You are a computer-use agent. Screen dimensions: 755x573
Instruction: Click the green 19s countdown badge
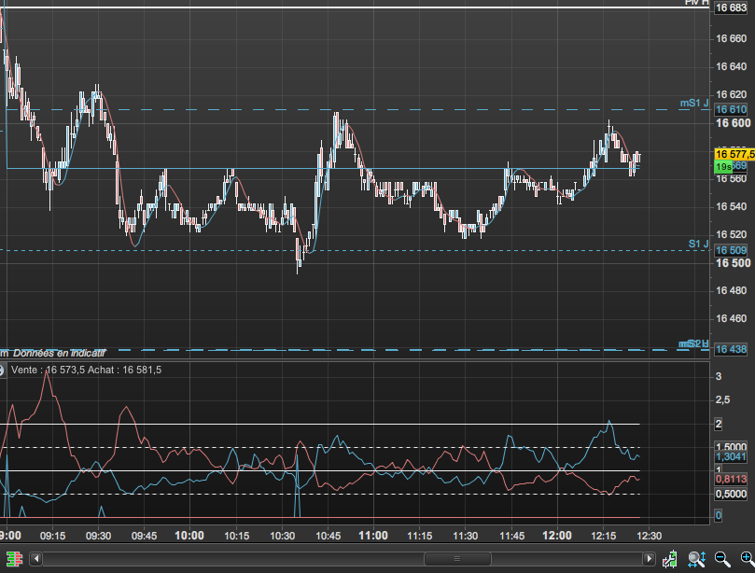click(x=723, y=167)
